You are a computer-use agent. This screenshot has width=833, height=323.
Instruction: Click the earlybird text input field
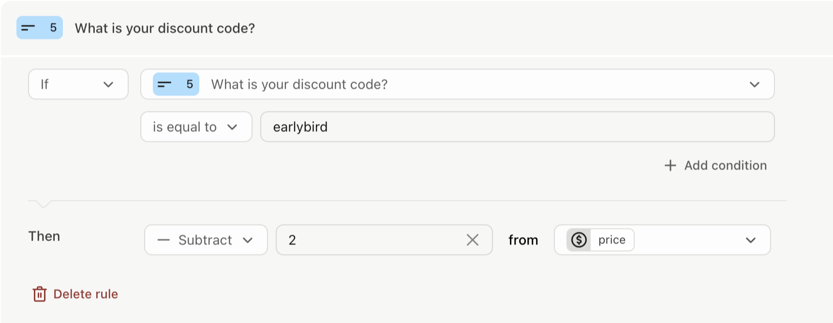[518, 127]
